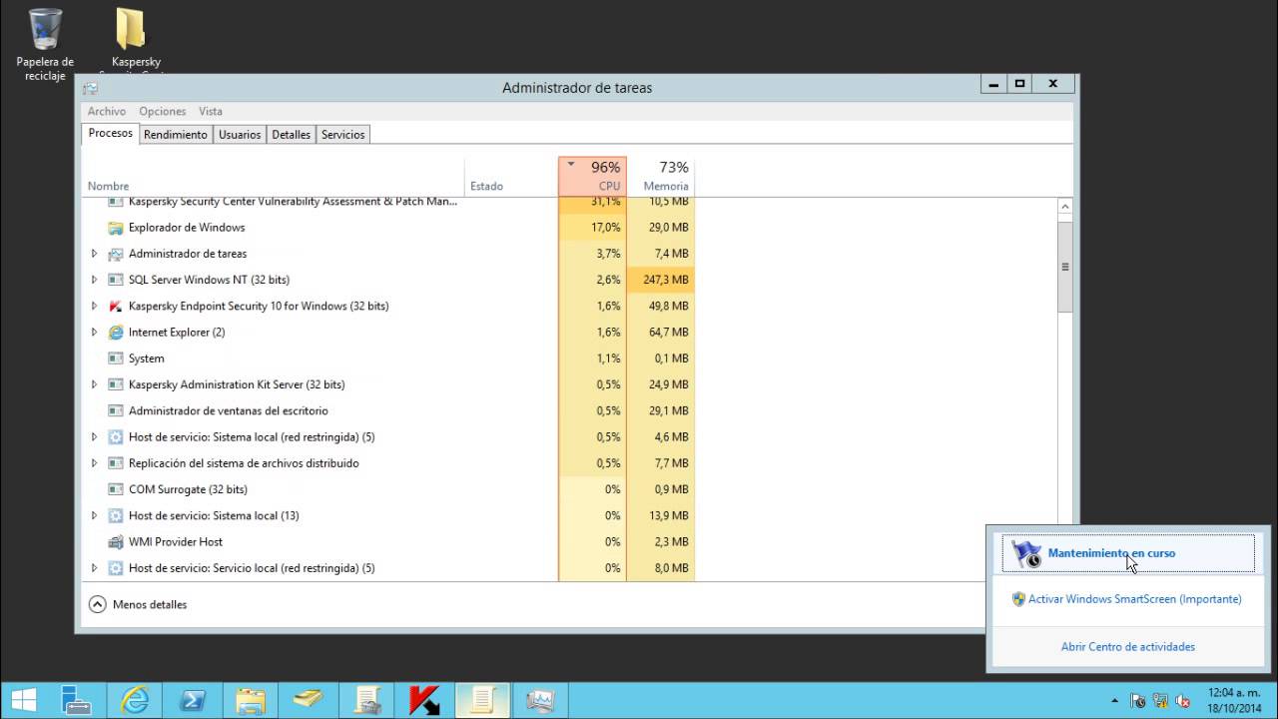Expand the SQL Server Windows NT process

point(95,280)
